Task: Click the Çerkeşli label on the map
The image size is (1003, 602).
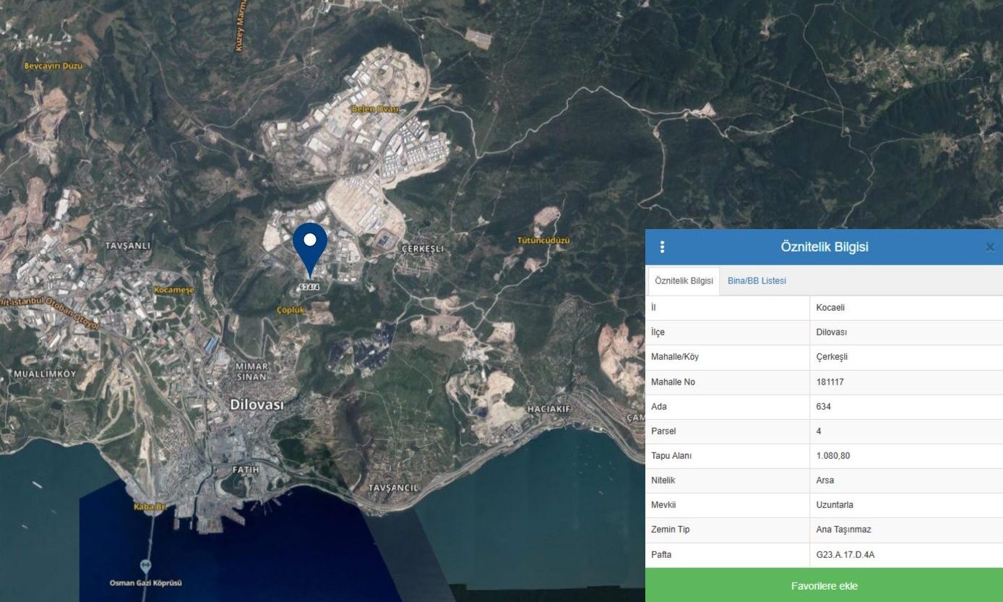Action: coord(423,249)
